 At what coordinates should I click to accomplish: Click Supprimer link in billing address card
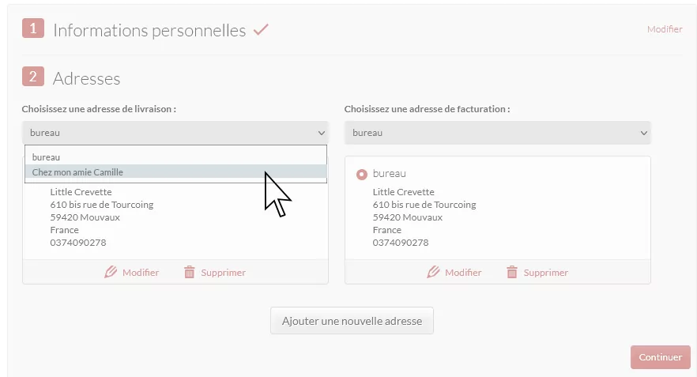546,273
